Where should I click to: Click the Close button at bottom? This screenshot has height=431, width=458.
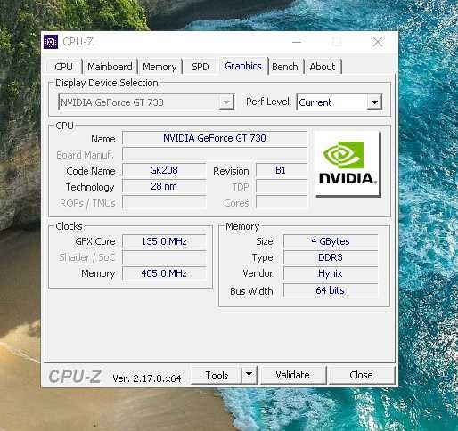(x=361, y=375)
